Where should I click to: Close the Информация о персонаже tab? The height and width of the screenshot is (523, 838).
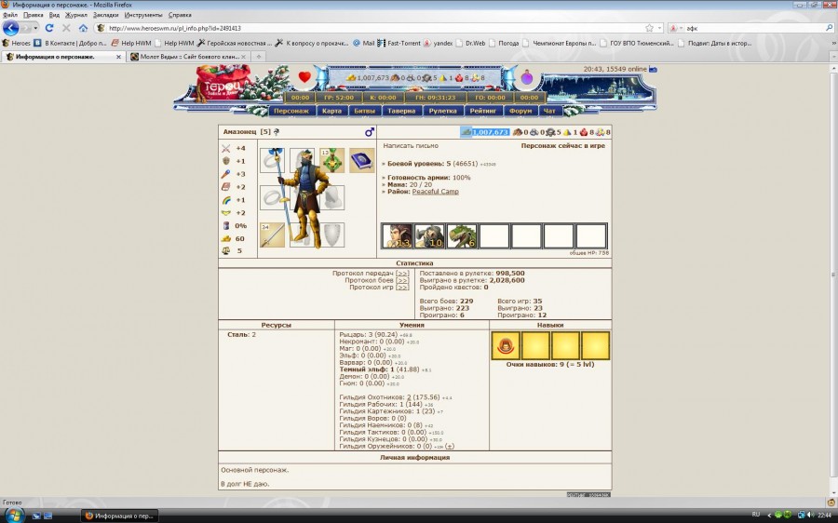pyautogui.click(x=118, y=57)
